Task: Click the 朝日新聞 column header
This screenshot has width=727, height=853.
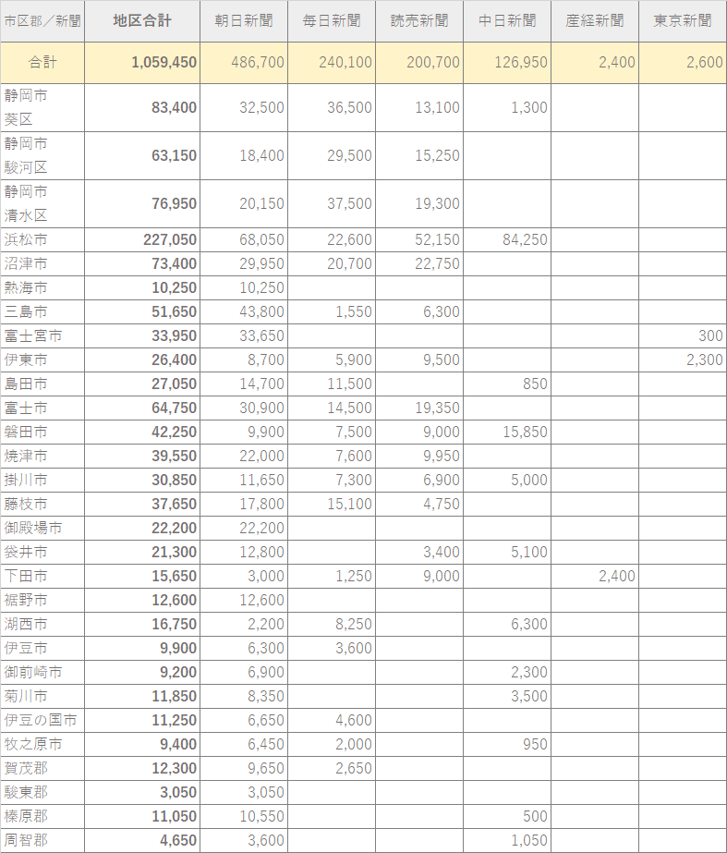Action: click(x=244, y=21)
